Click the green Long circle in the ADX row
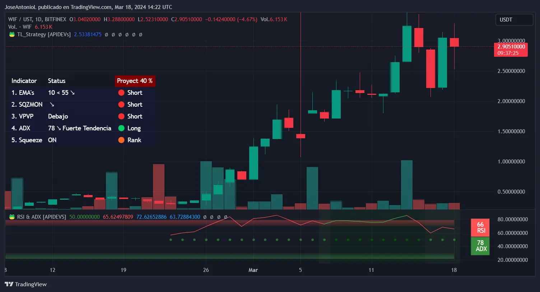The image size is (540, 292). pyautogui.click(x=121, y=128)
